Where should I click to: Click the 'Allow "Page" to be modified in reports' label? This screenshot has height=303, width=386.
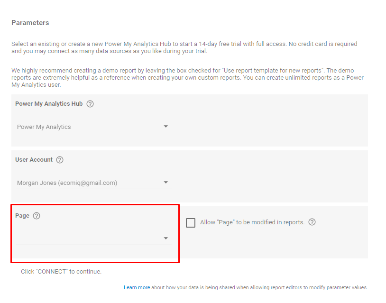point(252,222)
